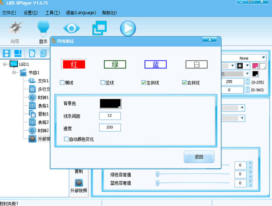The height and width of the screenshot is (206, 272).
Task: Uncheck the 左斜线 left diagonal checkbox
Action: [x=144, y=82]
